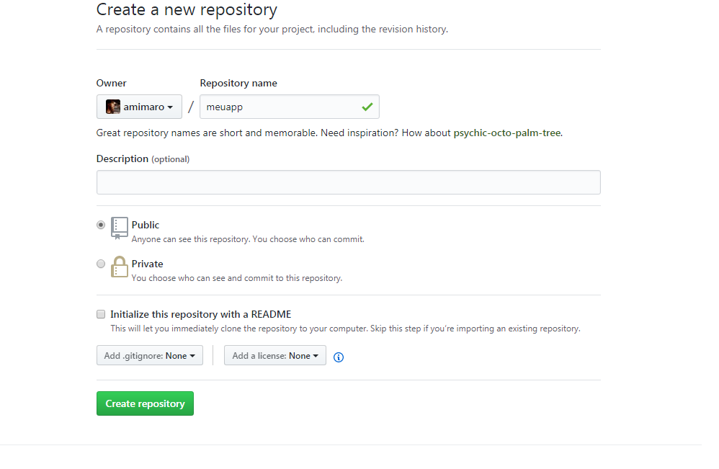
Task: Click inside the Description input field
Action: pyautogui.click(x=348, y=182)
